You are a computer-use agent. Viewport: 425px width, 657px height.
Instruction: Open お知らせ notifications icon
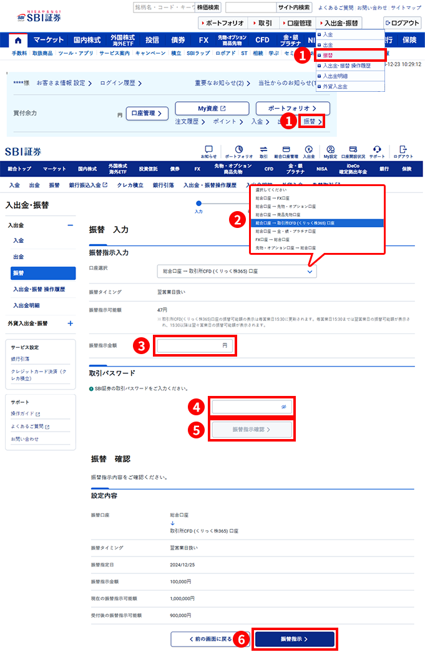point(208,152)
